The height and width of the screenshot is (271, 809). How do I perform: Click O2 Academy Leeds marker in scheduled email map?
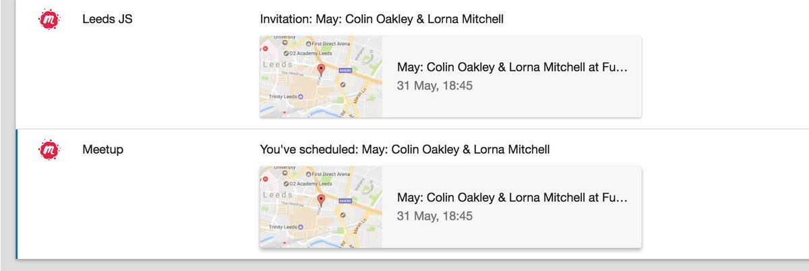point(287,183)
